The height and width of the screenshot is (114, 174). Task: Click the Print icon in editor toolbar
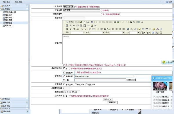[115, 22]
